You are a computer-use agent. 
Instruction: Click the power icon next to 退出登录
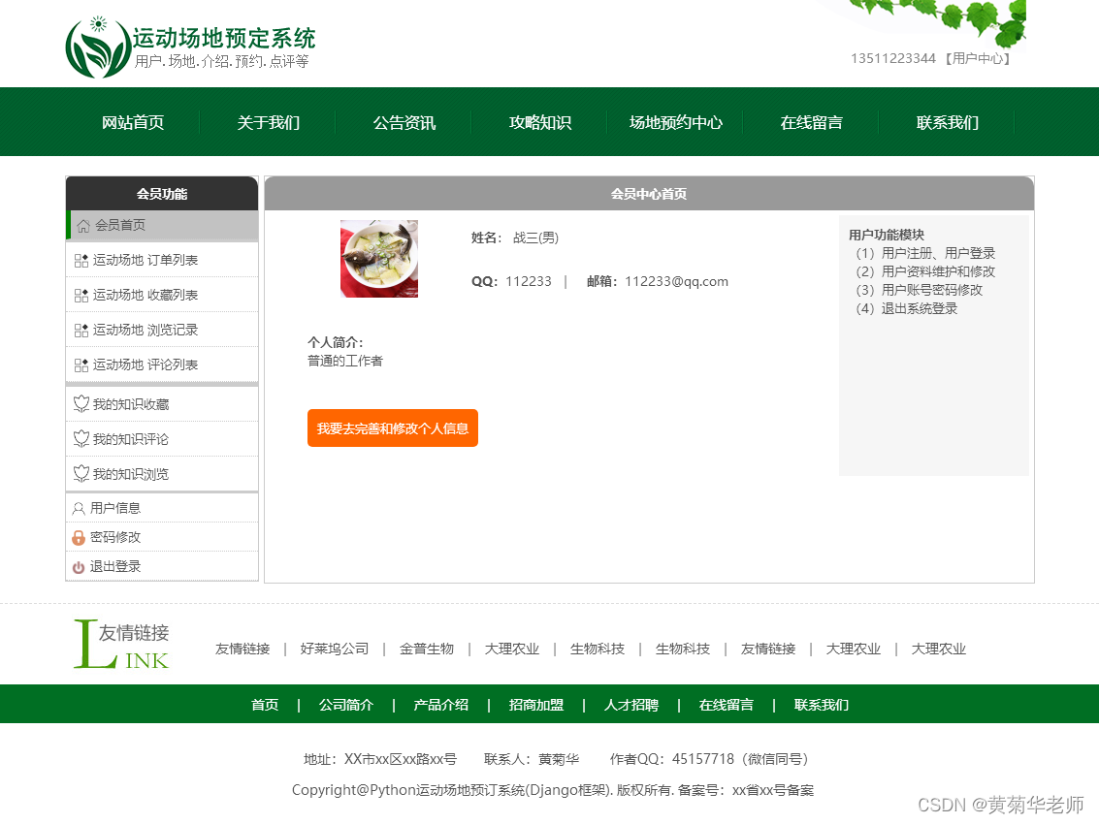pyautogui.click(x=78, y=566)
